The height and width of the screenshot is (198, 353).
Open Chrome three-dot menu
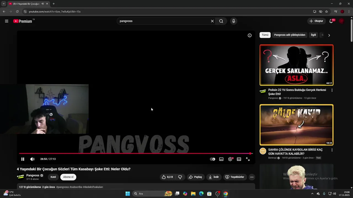pos(349,12)
